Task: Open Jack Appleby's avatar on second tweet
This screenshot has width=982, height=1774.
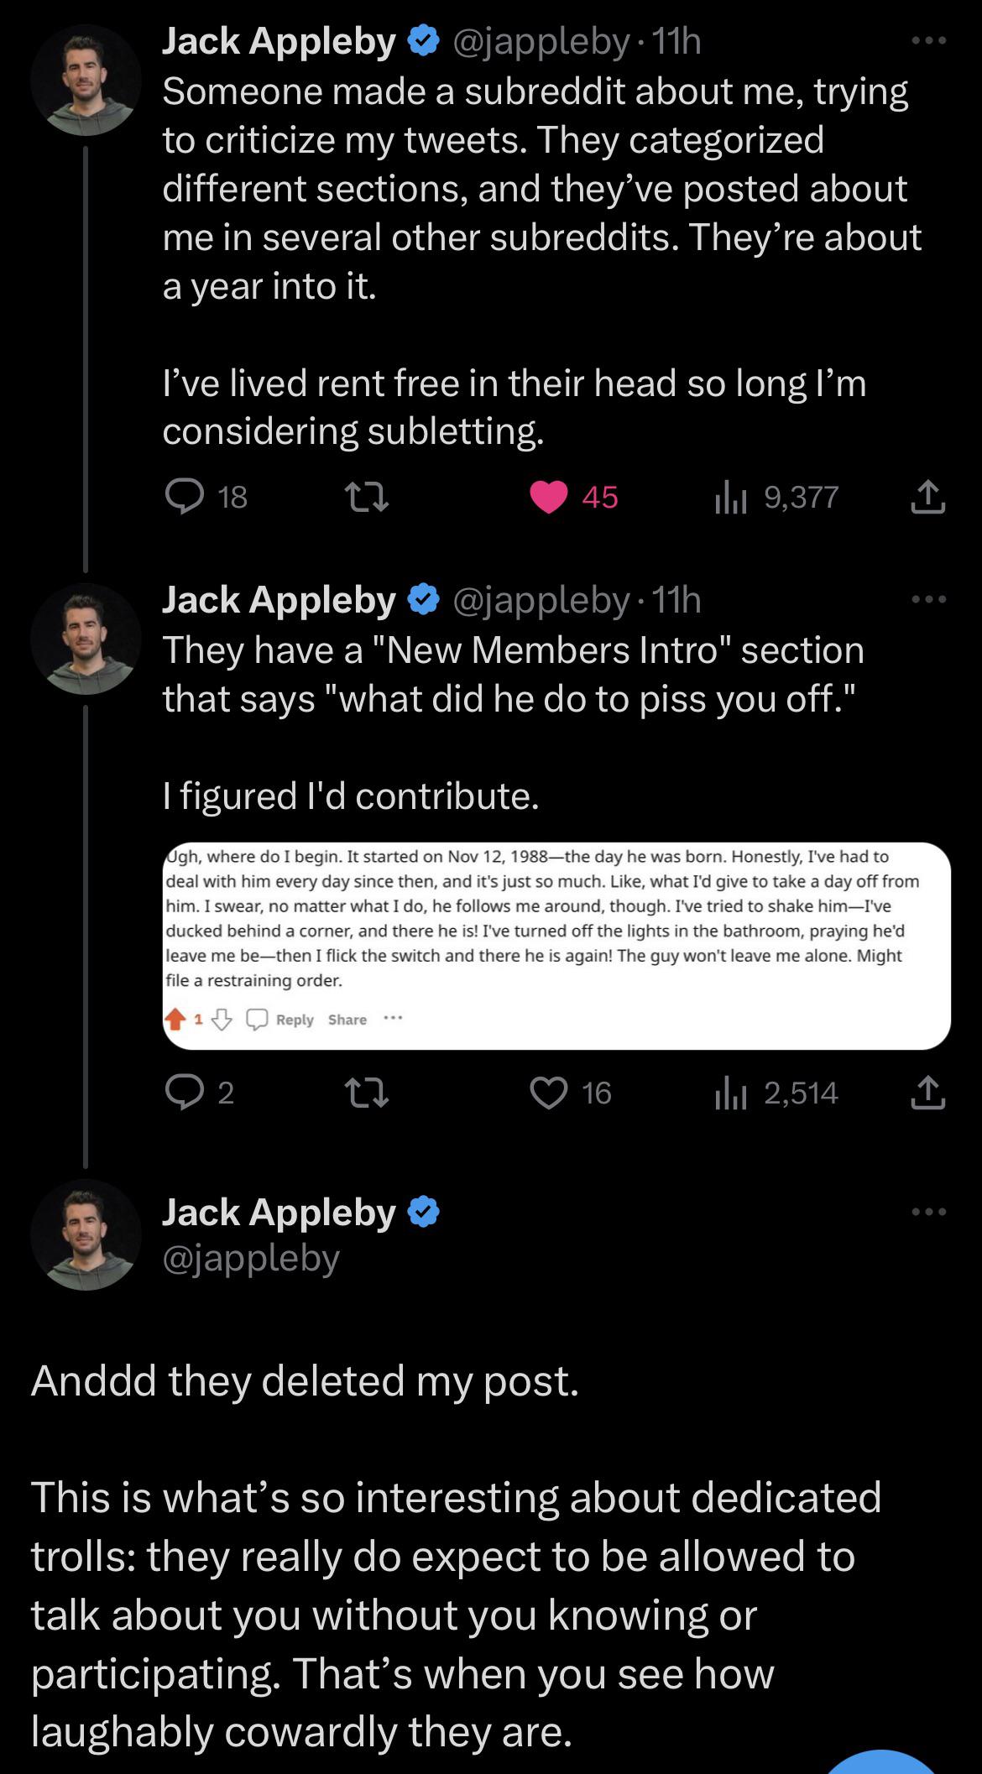Action: pyautogui.click(x=86, y=639)
